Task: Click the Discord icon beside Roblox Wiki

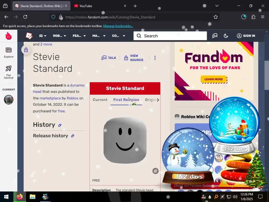Action: [x=177, y=116]
